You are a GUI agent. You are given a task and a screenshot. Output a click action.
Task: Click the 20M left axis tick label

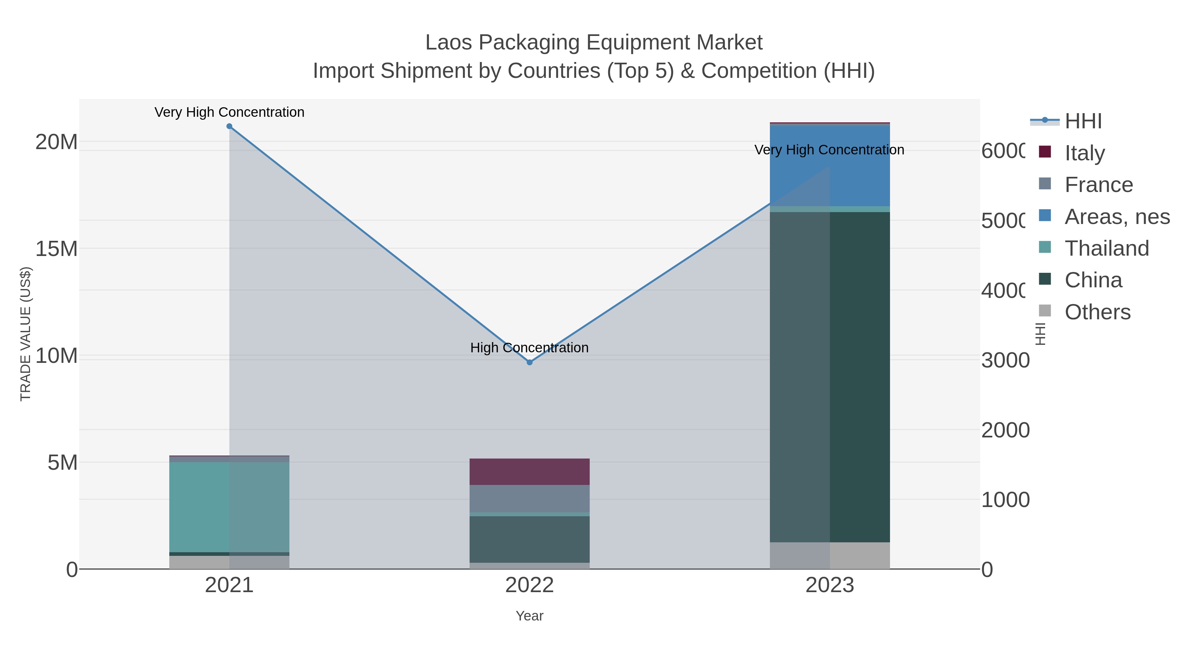click(x=56, y=142)
